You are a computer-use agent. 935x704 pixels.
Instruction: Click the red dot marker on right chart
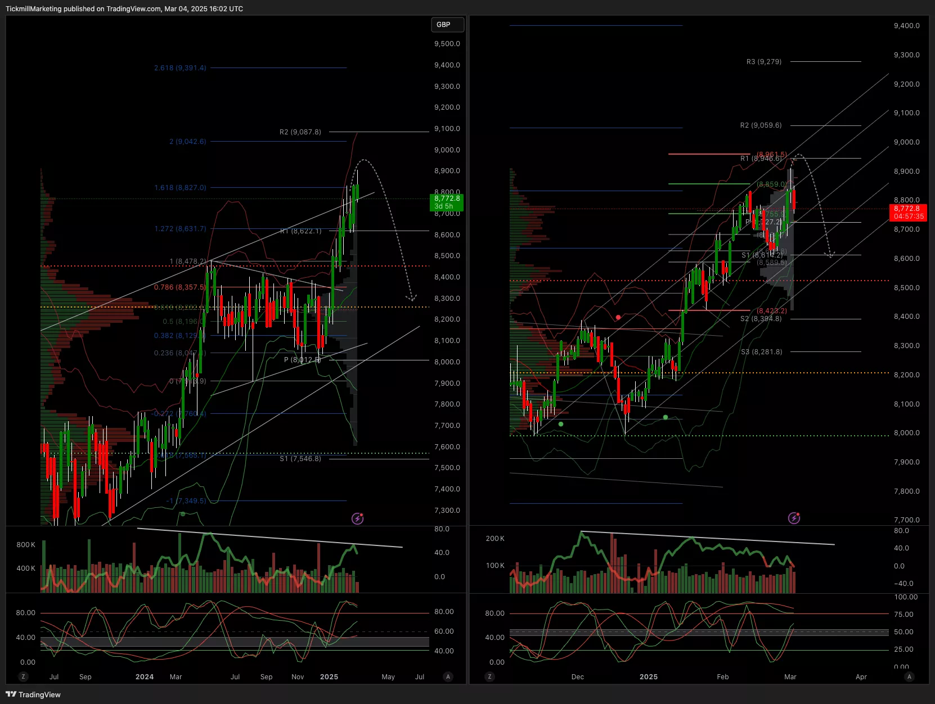[618, 318]
